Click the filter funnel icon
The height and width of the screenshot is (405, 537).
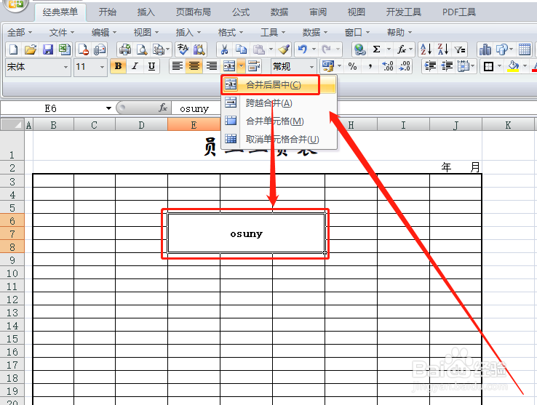coord(460,50)
